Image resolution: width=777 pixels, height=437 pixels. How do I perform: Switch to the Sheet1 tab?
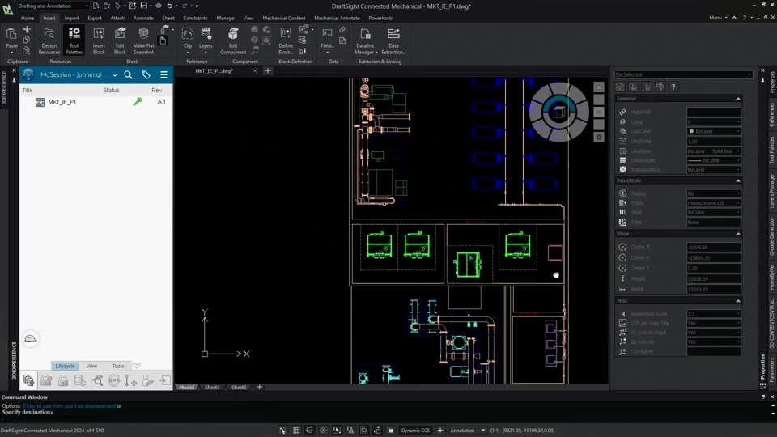[x=212, y=388]
